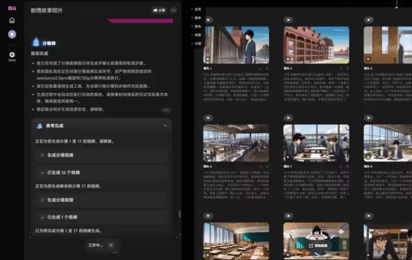Delete 镜头 6 with the trash icon

267,167
